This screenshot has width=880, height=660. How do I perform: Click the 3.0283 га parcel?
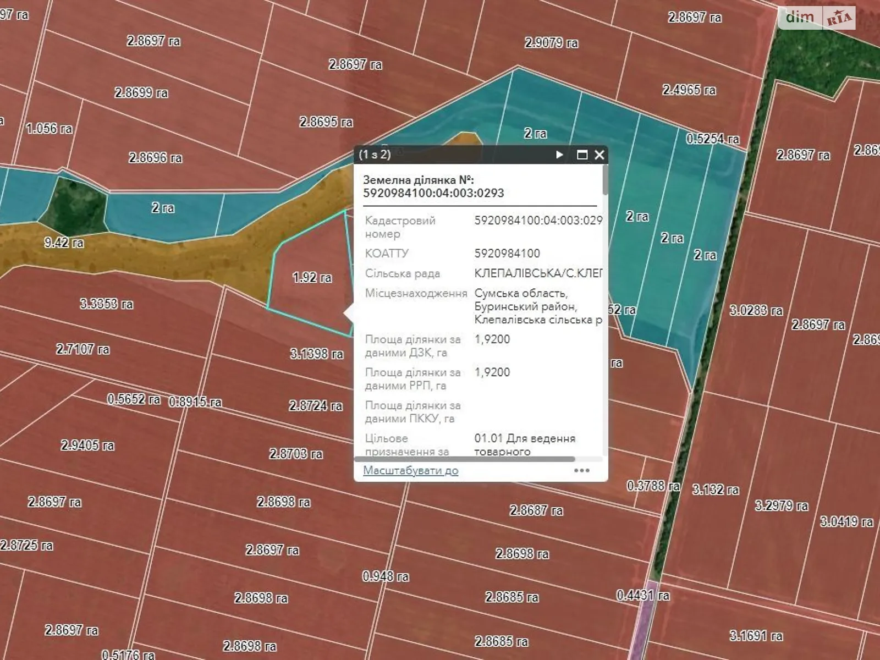click(756, 311)
